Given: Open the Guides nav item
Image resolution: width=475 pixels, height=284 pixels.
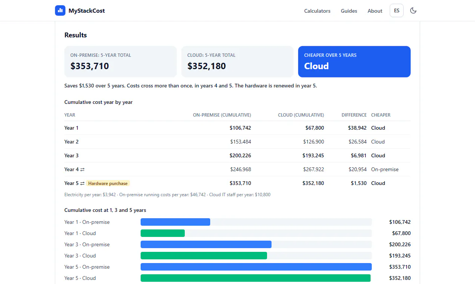Looking at the screenshot, I should coord(349,11).
